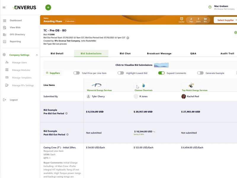Click the $ 27,903.00 USD bid amount
This screenshot has height=178, width=237.
coord(190,112)
